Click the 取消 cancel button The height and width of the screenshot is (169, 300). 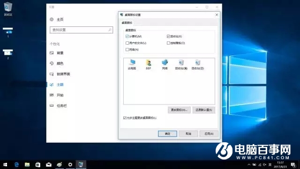(188, 134)
